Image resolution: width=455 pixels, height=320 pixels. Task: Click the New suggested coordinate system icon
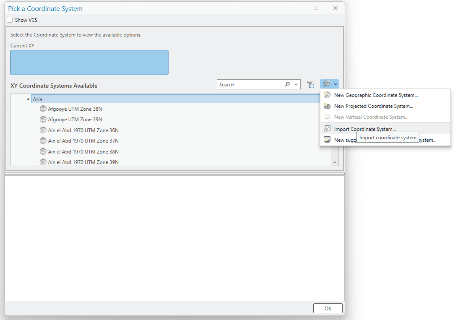327,140
